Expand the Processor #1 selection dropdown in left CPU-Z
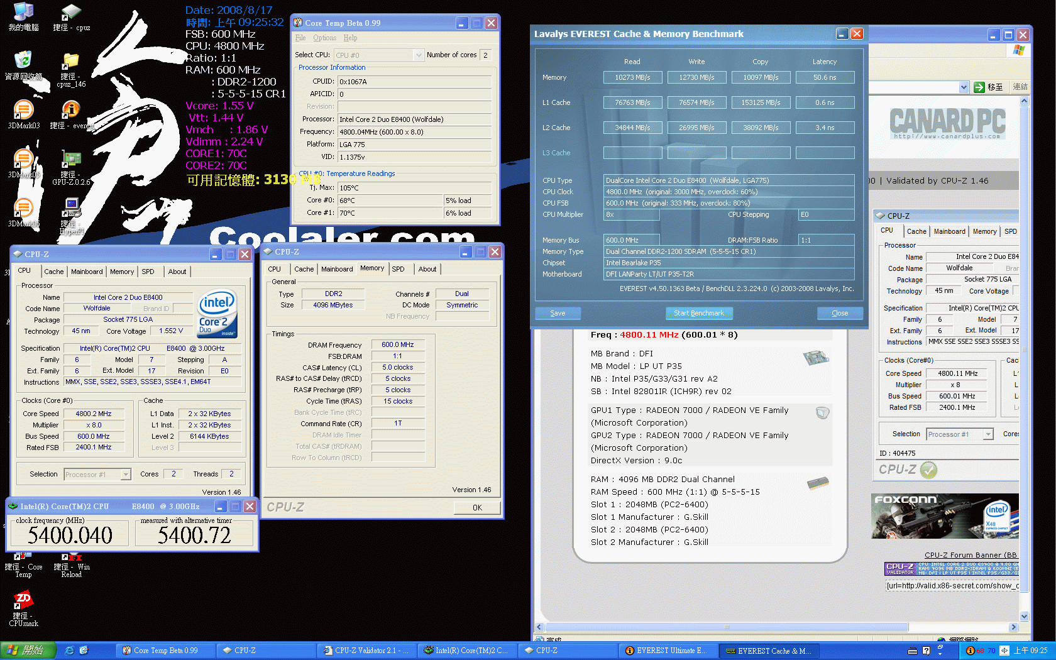Image resolution: width=1056 pixels, height=660 pixels. coord(126,475)
